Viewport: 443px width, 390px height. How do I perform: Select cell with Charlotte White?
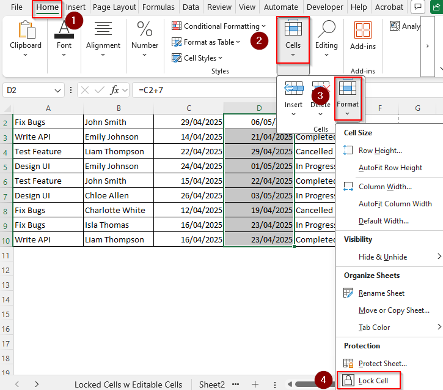coord(119,210)
